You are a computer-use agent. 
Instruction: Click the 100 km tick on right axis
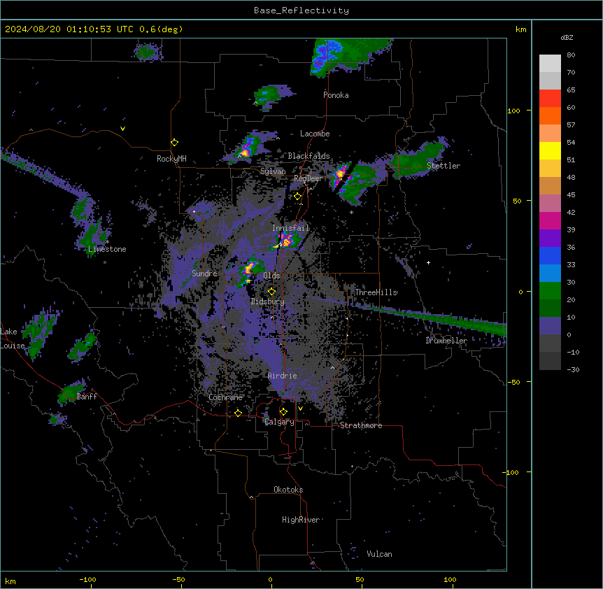coord(513,111)
